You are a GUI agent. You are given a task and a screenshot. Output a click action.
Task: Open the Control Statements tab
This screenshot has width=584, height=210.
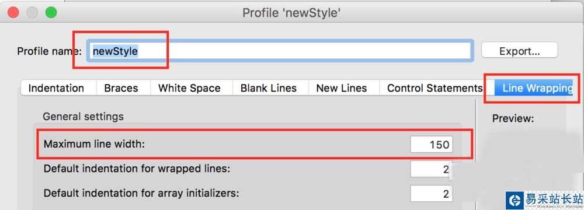coord(434,88)
